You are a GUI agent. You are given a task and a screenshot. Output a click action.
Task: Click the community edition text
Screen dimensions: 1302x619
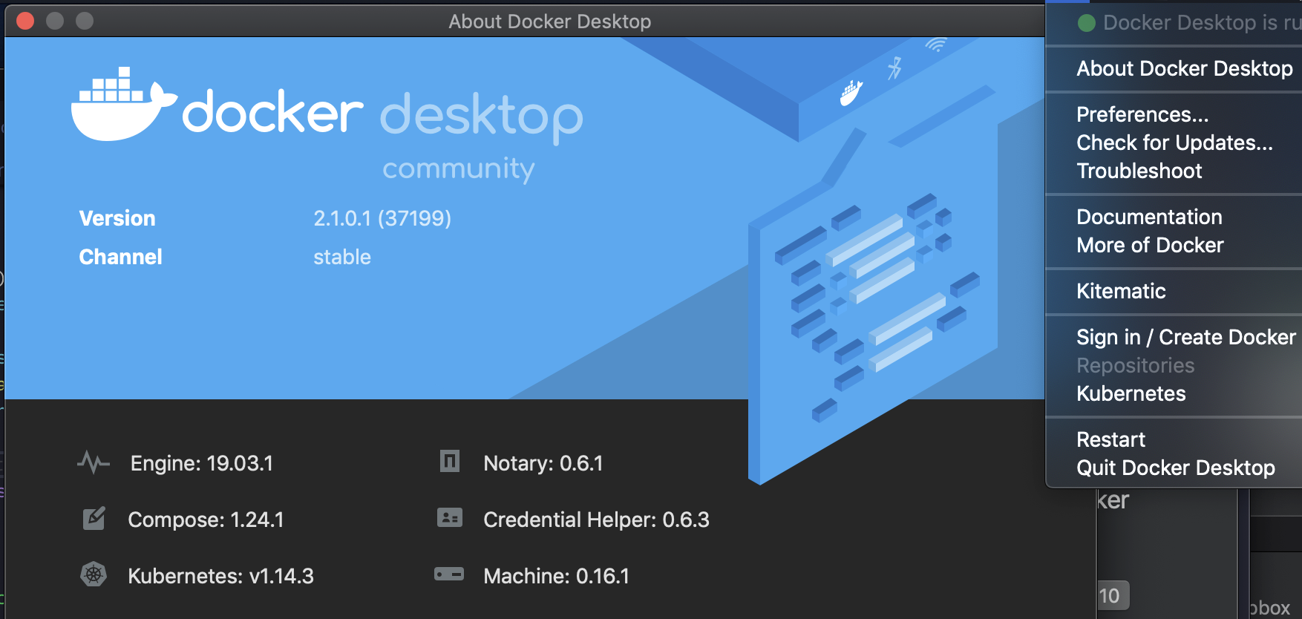459,169
